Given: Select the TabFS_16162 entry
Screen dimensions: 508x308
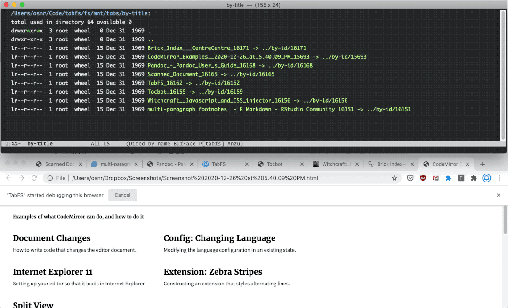Looking at the screenshot, I should 165,83.
